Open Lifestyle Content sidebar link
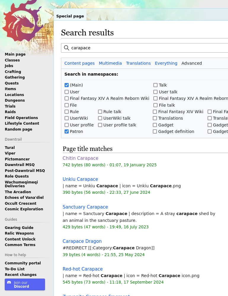The image size is (228, 296). [x=22, y=123]
